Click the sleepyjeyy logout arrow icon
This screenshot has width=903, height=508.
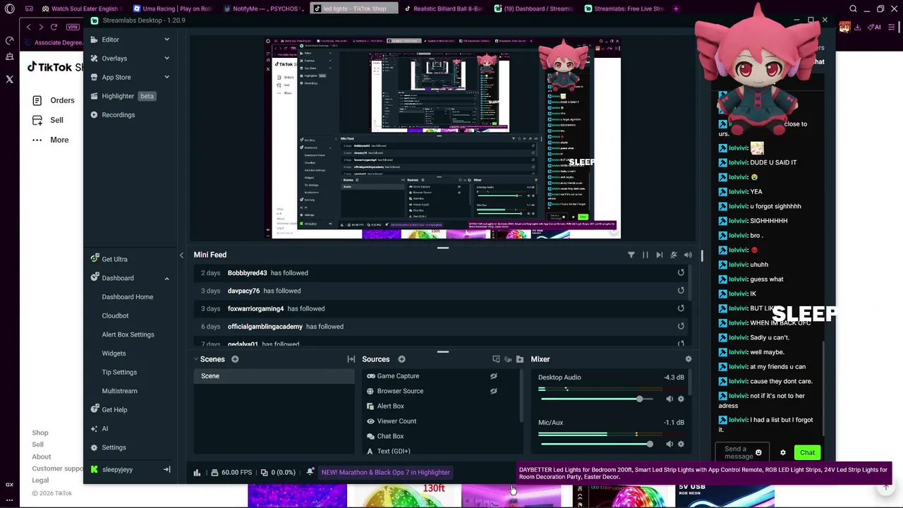coord(167,469)
